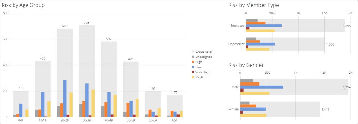
Task: Select the gray Unassigned bar for ages 30-39
Action: coord(81,111)
